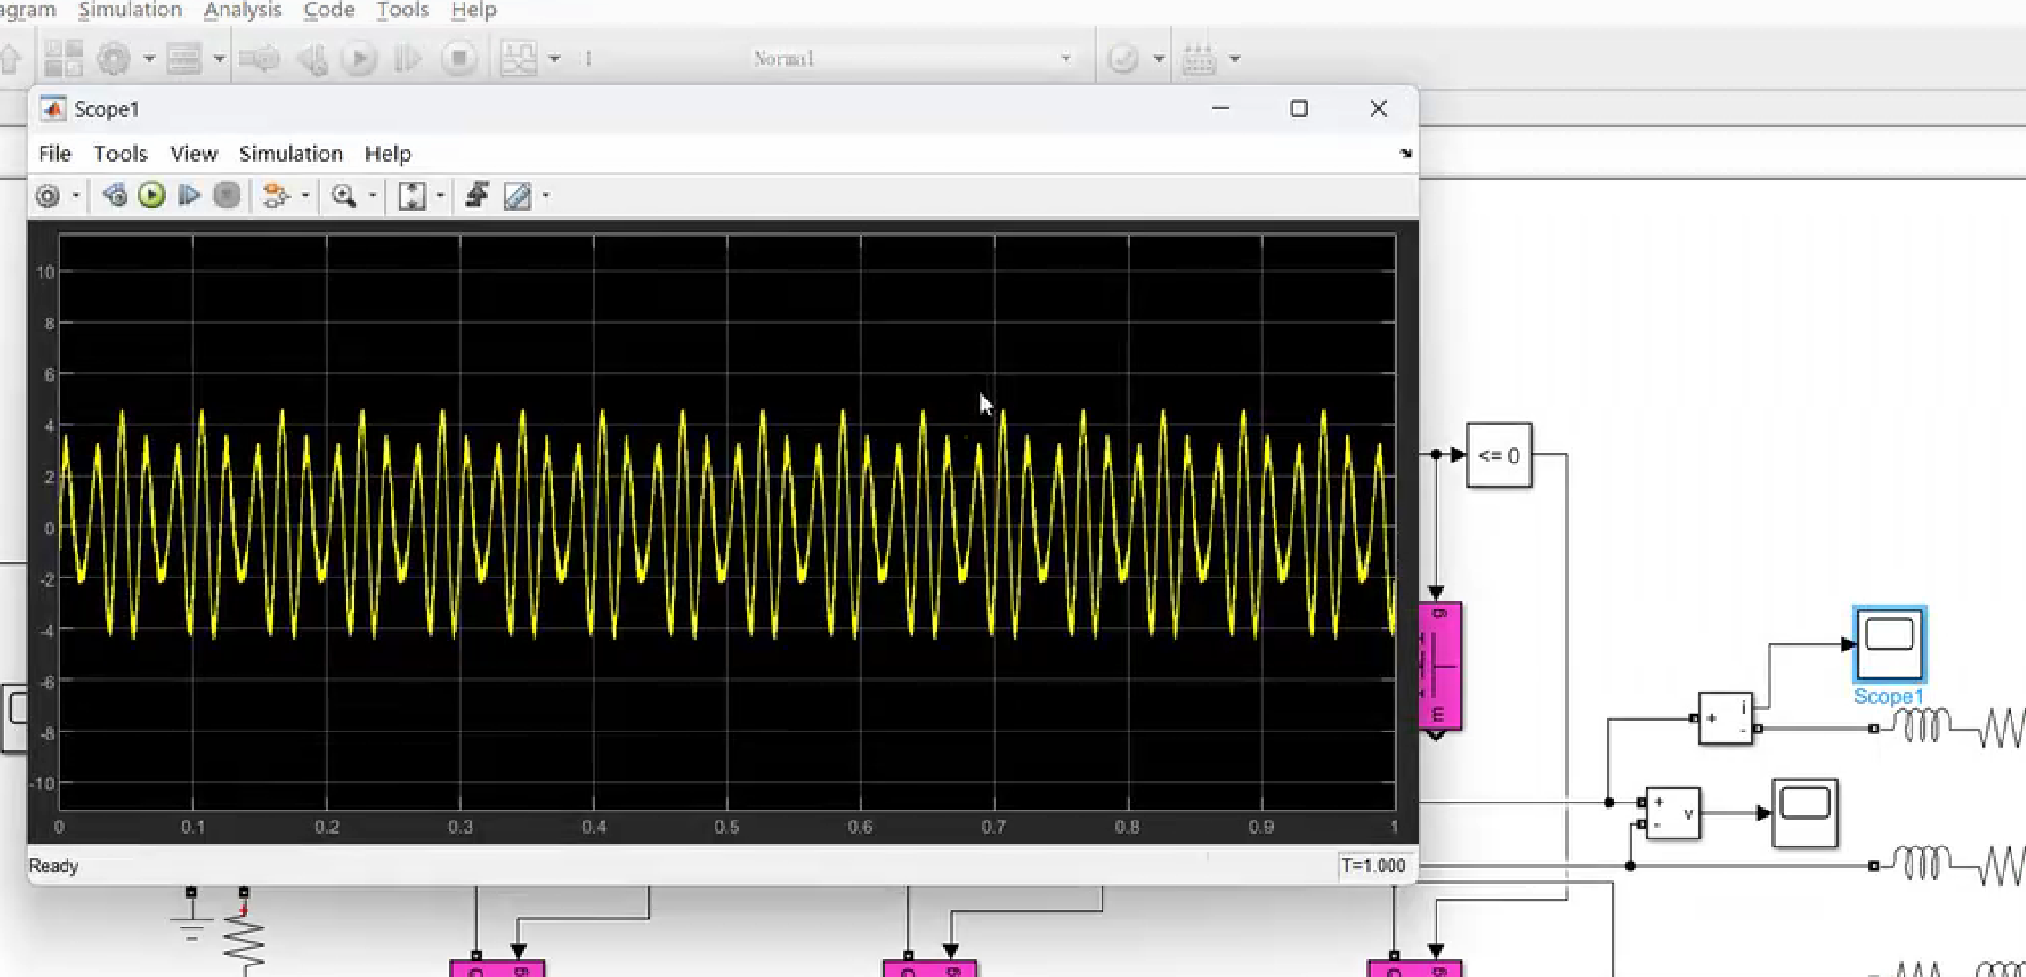Open Simulink's Analysis menu
This screenshot has width=2026, height=977.
[x=242, y=10]
